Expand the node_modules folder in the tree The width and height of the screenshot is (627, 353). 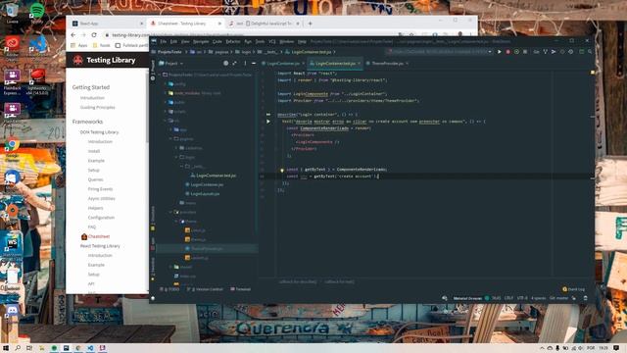click(x=166, y=93)
